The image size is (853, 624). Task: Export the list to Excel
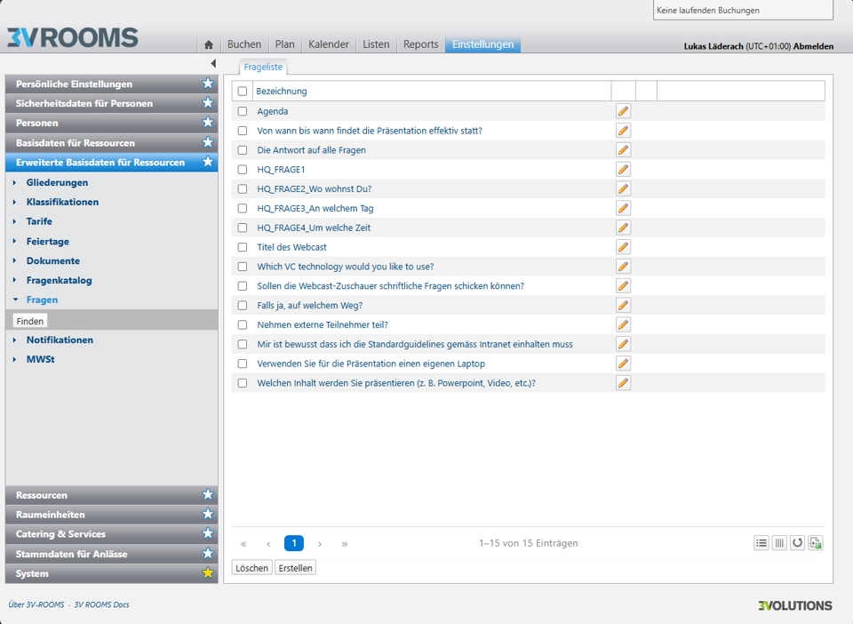815,543
